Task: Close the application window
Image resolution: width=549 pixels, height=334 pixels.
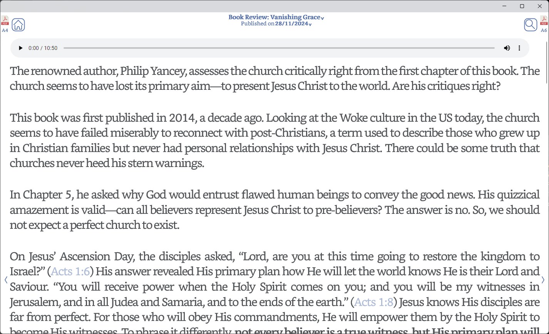Action: pyautogui.click(x=540, y=6)
